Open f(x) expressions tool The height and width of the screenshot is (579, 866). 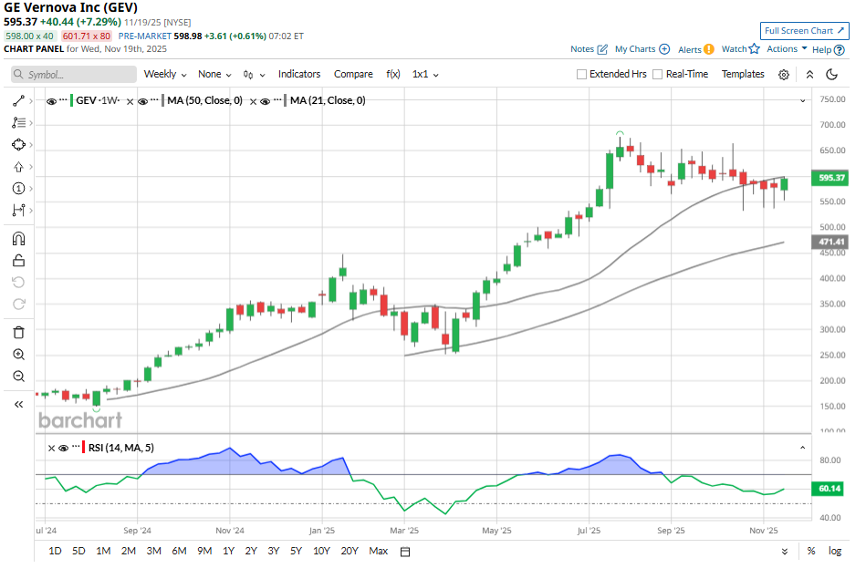click(392, 74)
